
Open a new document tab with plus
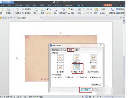point(44,18)
